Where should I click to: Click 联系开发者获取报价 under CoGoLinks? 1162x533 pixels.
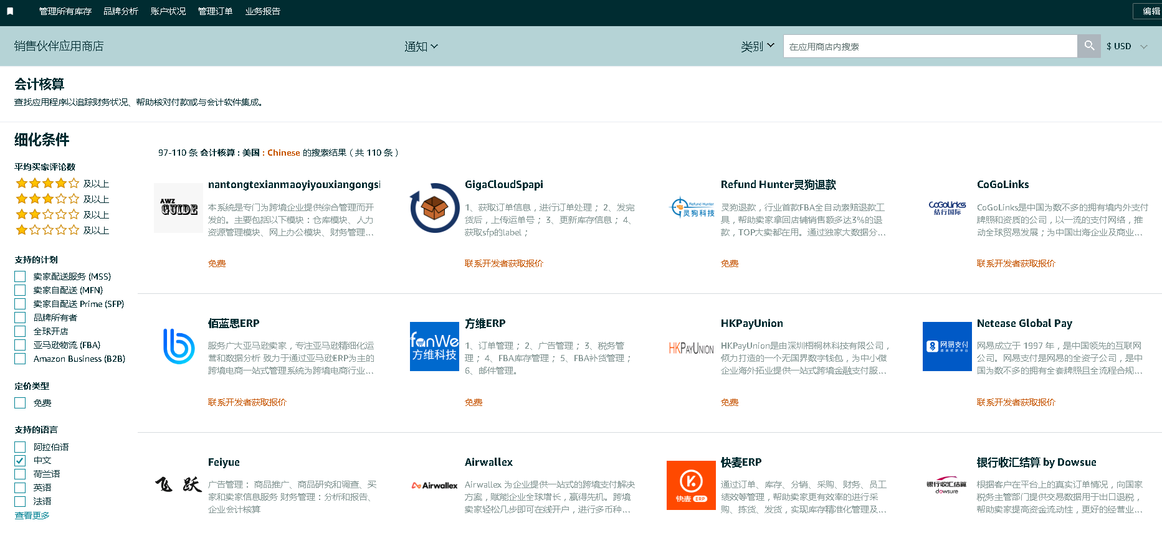tap(1016, 263)
